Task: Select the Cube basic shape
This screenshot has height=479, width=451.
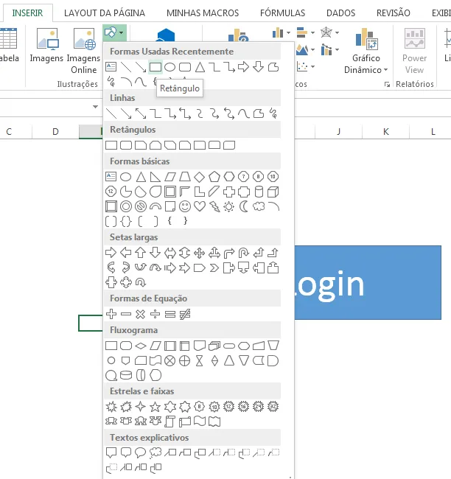Action: pyautogui.click(x=273, y=192)
